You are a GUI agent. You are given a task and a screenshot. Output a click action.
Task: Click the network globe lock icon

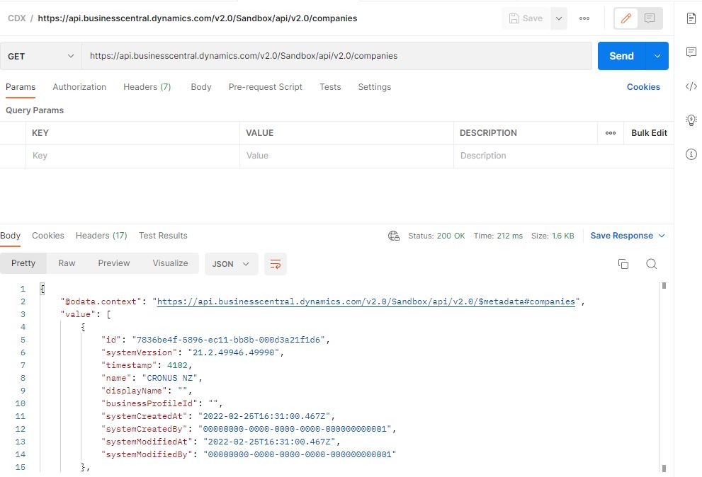click(x=394, y=236)
